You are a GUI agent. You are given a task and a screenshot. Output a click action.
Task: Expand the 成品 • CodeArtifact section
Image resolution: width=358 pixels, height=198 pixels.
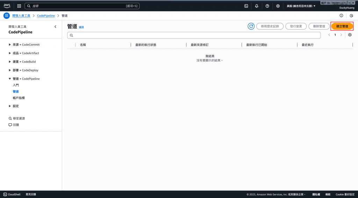coord(24,53)
